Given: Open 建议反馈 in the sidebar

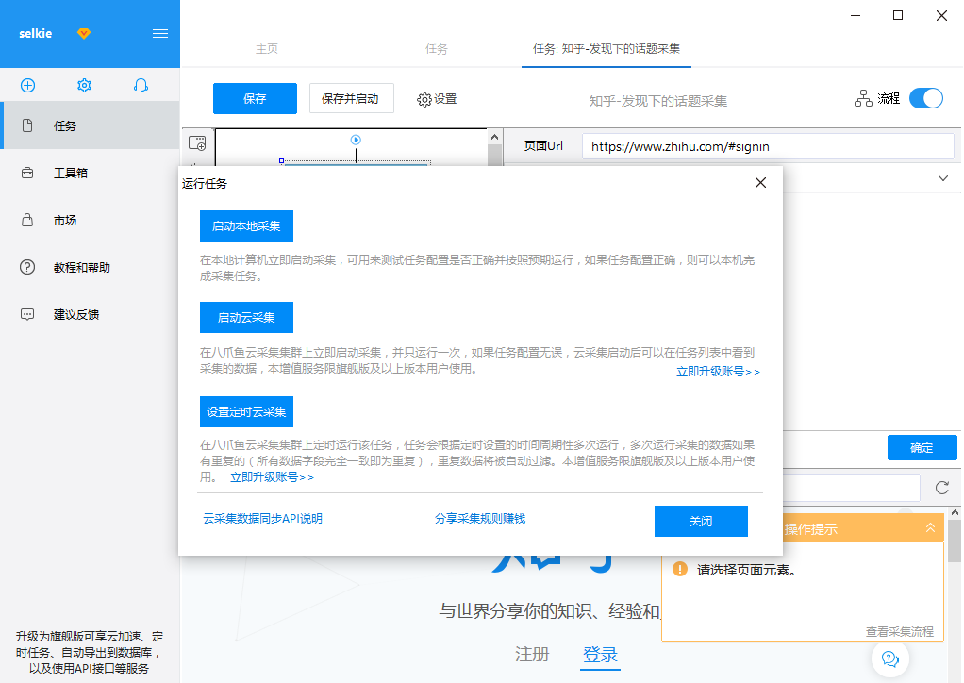Looking at the screenshot, I should click(90, 315).
